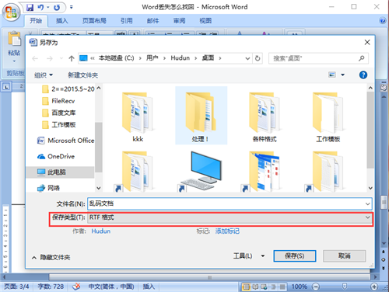389x292 pixels.
Task: Switch to the 引用 ribbon tab
Action: click(127, 21)
